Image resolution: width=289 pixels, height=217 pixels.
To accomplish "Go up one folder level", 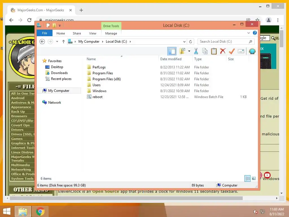I will coord(64,42).
